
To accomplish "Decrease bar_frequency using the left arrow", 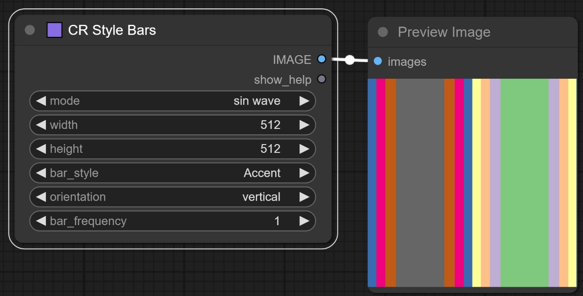I will [x=41, y=221].
